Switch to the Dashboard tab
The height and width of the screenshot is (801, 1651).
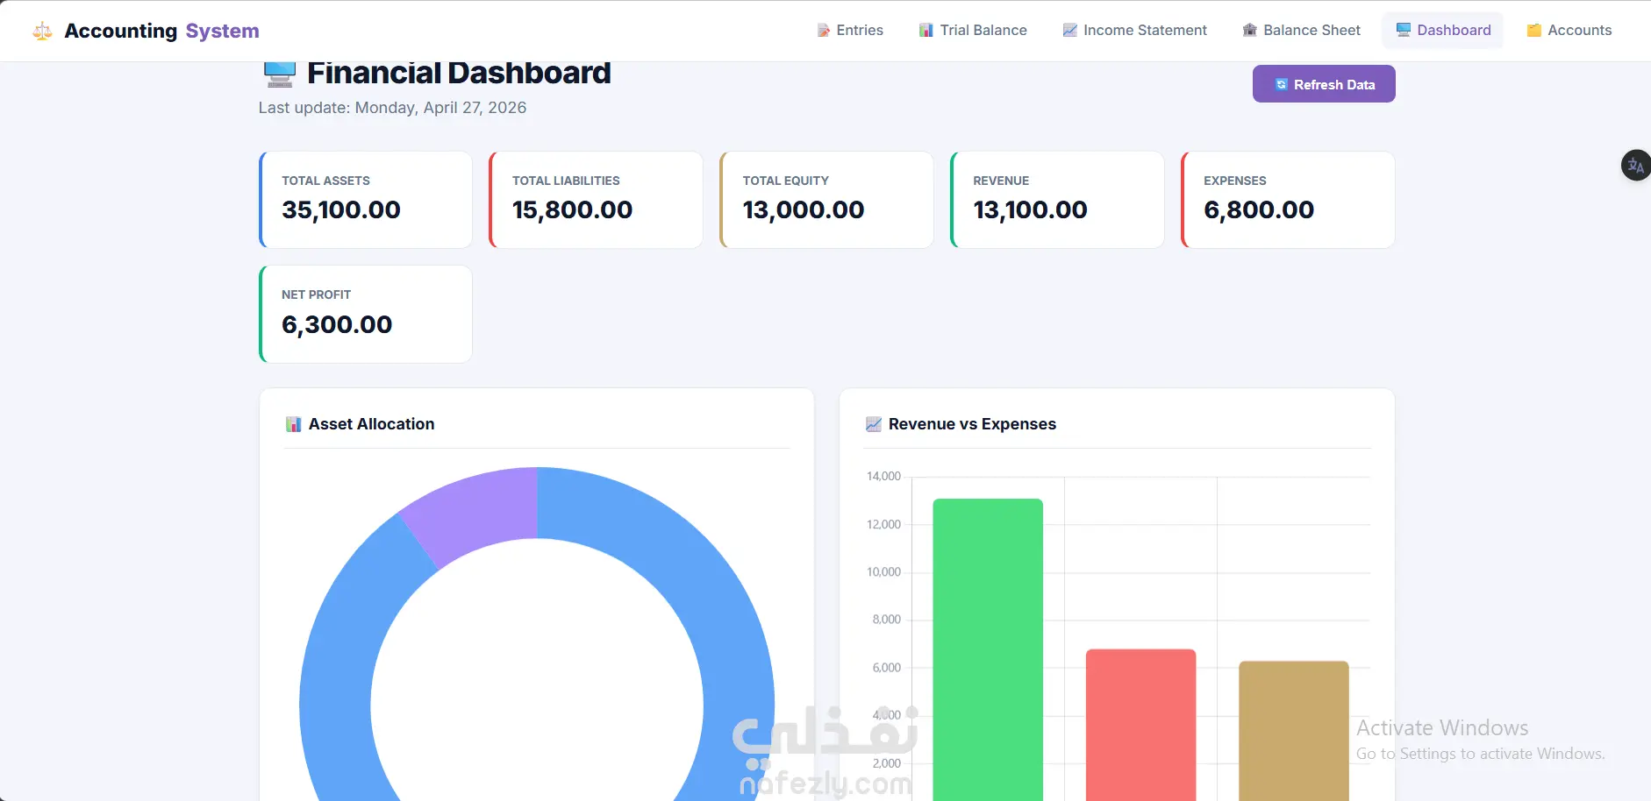pos(1443,31)
